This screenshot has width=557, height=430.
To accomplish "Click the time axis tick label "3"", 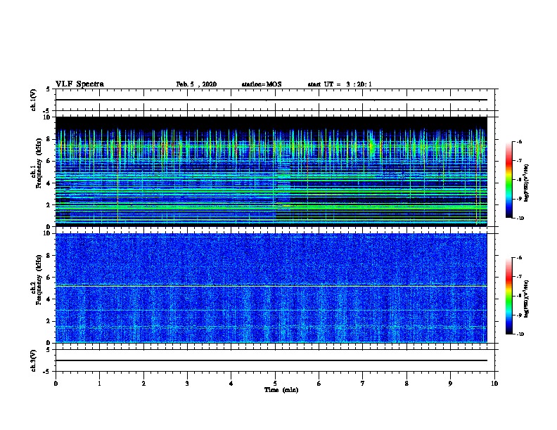I will 187,384.
